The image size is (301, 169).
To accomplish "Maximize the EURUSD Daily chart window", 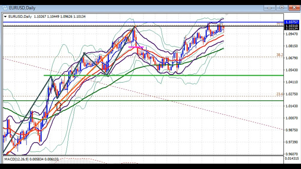I will tap(282, 8).
